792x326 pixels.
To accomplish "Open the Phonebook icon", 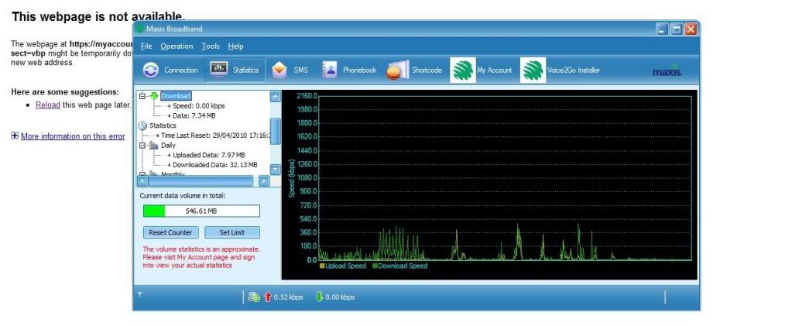I will point(329,70).
